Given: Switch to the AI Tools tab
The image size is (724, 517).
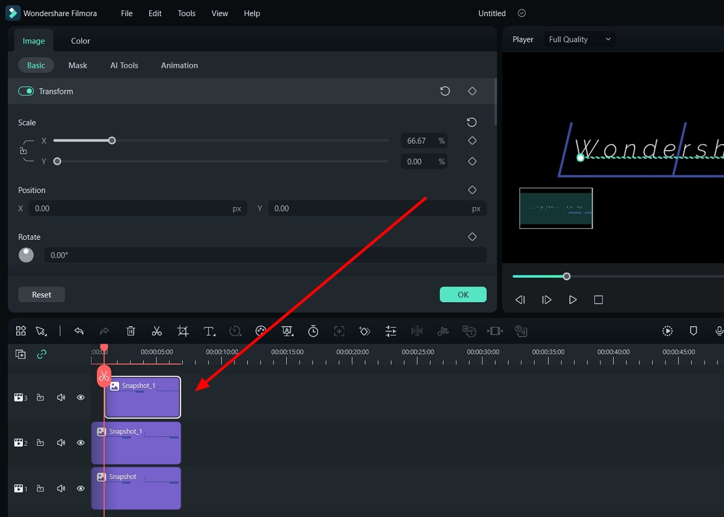Looking at the screenshot, I should tap(124, 66).
